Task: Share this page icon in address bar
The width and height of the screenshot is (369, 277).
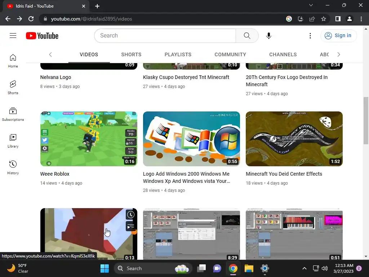Action: pos(312,19)
